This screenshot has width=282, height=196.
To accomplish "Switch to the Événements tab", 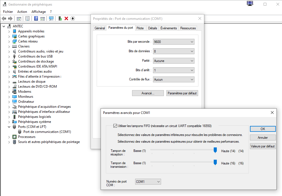I will (x=169, y=28).
